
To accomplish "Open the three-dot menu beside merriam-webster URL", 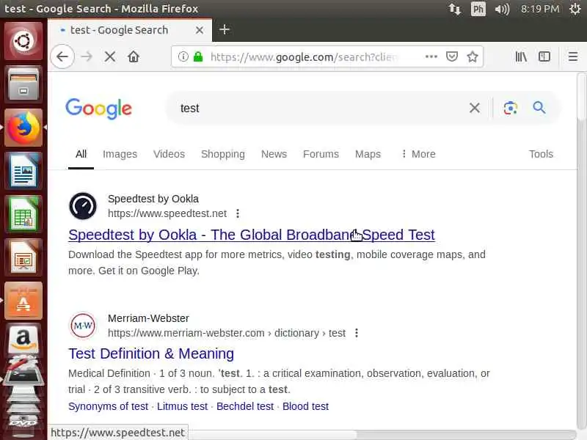I will 357,333.
